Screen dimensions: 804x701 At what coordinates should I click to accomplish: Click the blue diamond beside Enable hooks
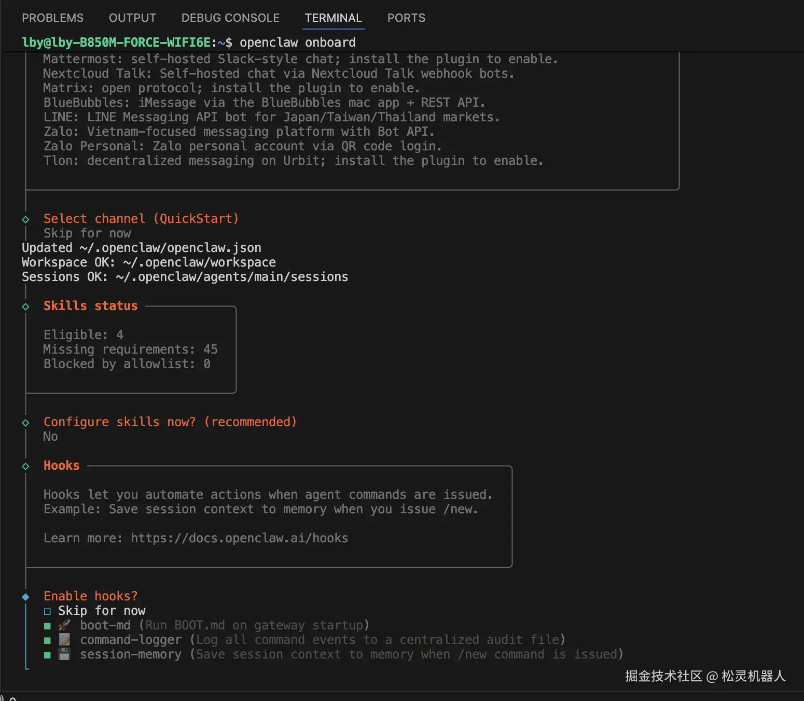point(26,597)
